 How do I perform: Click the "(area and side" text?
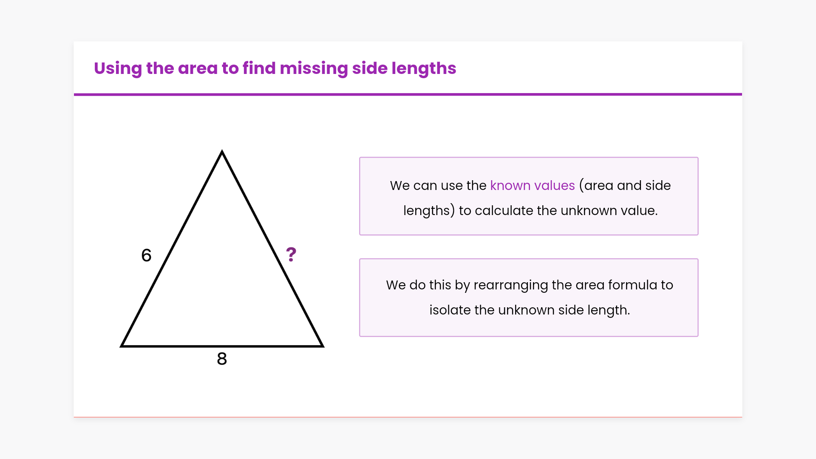click(625, 186)
